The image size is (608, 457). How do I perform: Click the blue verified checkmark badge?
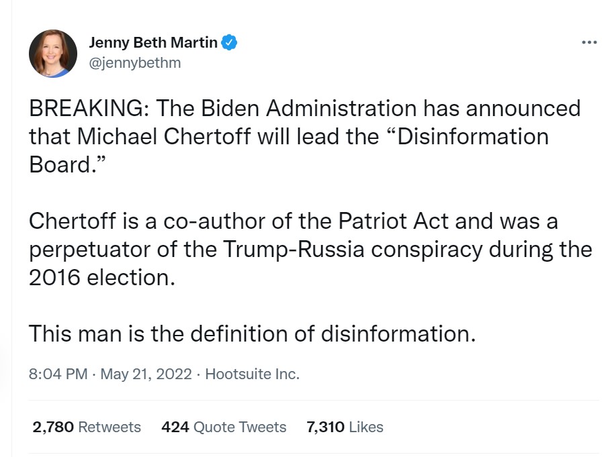click(230, 43)
